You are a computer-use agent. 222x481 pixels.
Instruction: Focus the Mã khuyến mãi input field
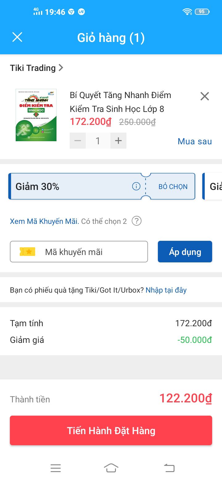(x=79, y=252)
